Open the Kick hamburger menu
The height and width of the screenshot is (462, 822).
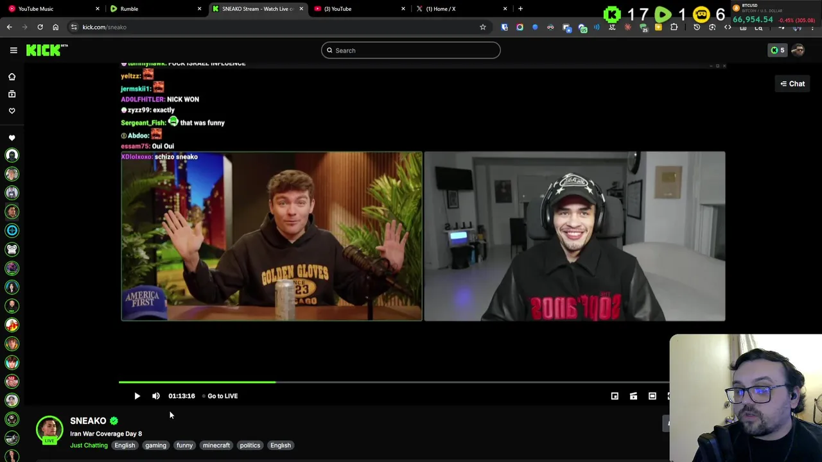(x=13, y=50)
